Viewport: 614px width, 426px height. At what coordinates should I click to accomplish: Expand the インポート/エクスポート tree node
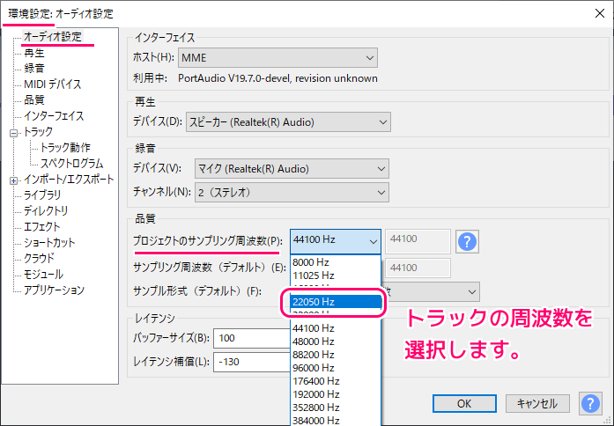point(13,180)
